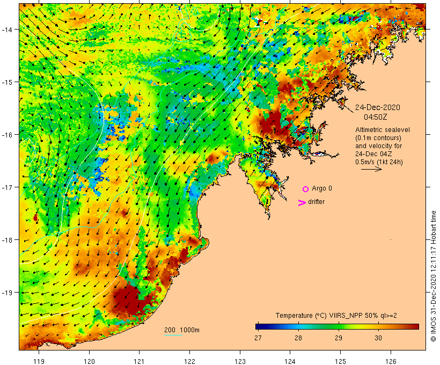The height and width of the screenshot is (365, 440).
Task: Click the longitude label 125
Action: pyautogui.click(x=340, y=361)
